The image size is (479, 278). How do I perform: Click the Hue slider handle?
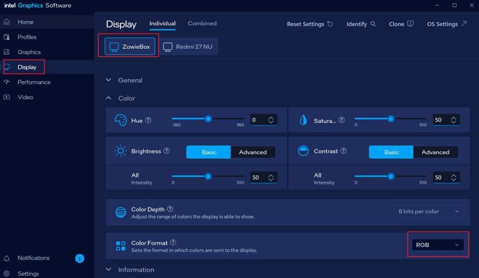208,118
